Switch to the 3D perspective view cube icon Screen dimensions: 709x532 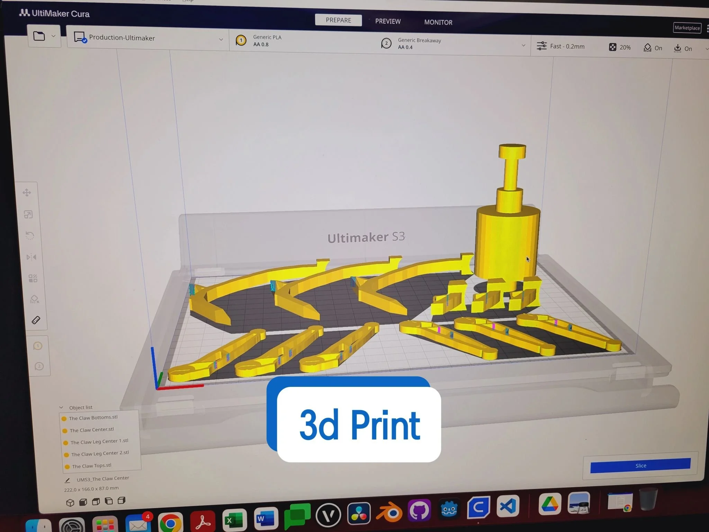pos(70,503)
